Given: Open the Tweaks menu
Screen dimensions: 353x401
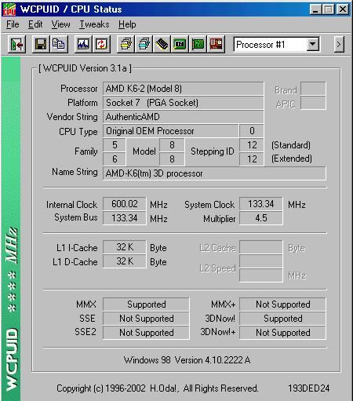Looking at the screenshot, I should (x=94, y=24).
